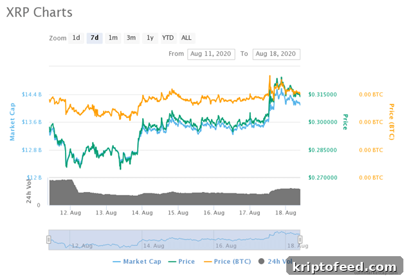
Task: Click the 13. Aug axis label
Action: (x=106, y=213)
